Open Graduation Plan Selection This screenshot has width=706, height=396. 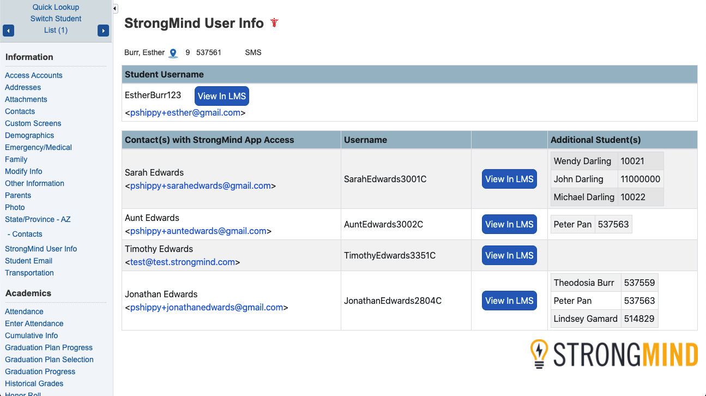point(50,359)
